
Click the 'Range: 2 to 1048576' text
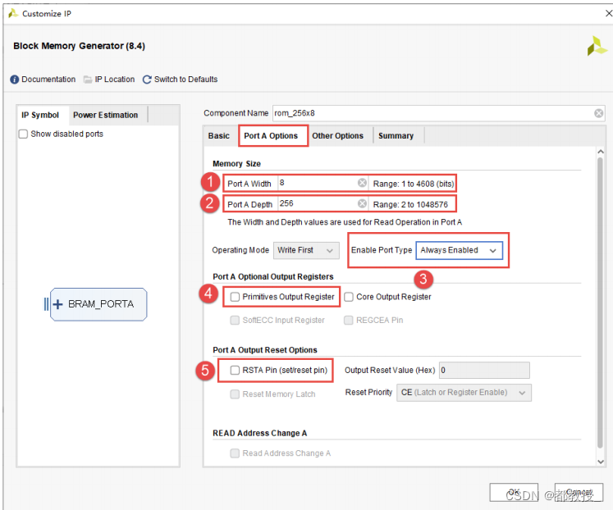[410, 204]
